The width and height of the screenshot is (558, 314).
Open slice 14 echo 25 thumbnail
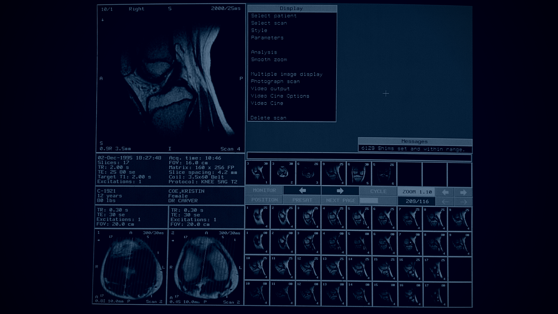pos(359,269)
